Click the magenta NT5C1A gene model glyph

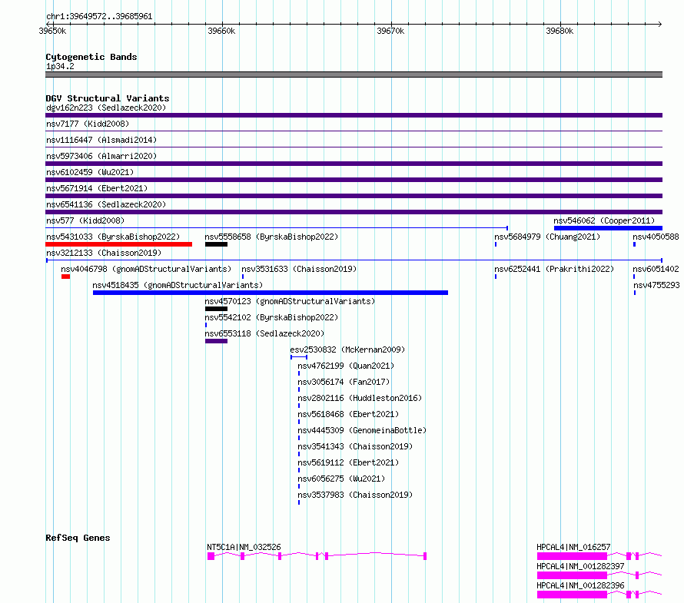(x=317, y=556)
